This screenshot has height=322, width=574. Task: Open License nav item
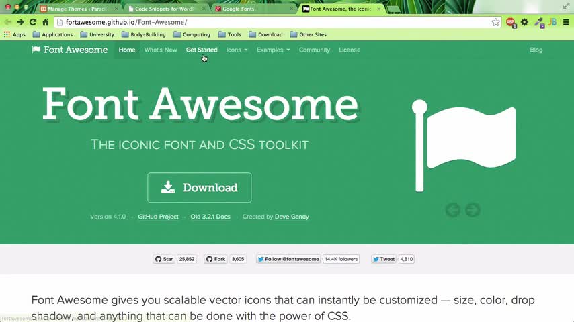pyautogui.click(x=350, y=50)
